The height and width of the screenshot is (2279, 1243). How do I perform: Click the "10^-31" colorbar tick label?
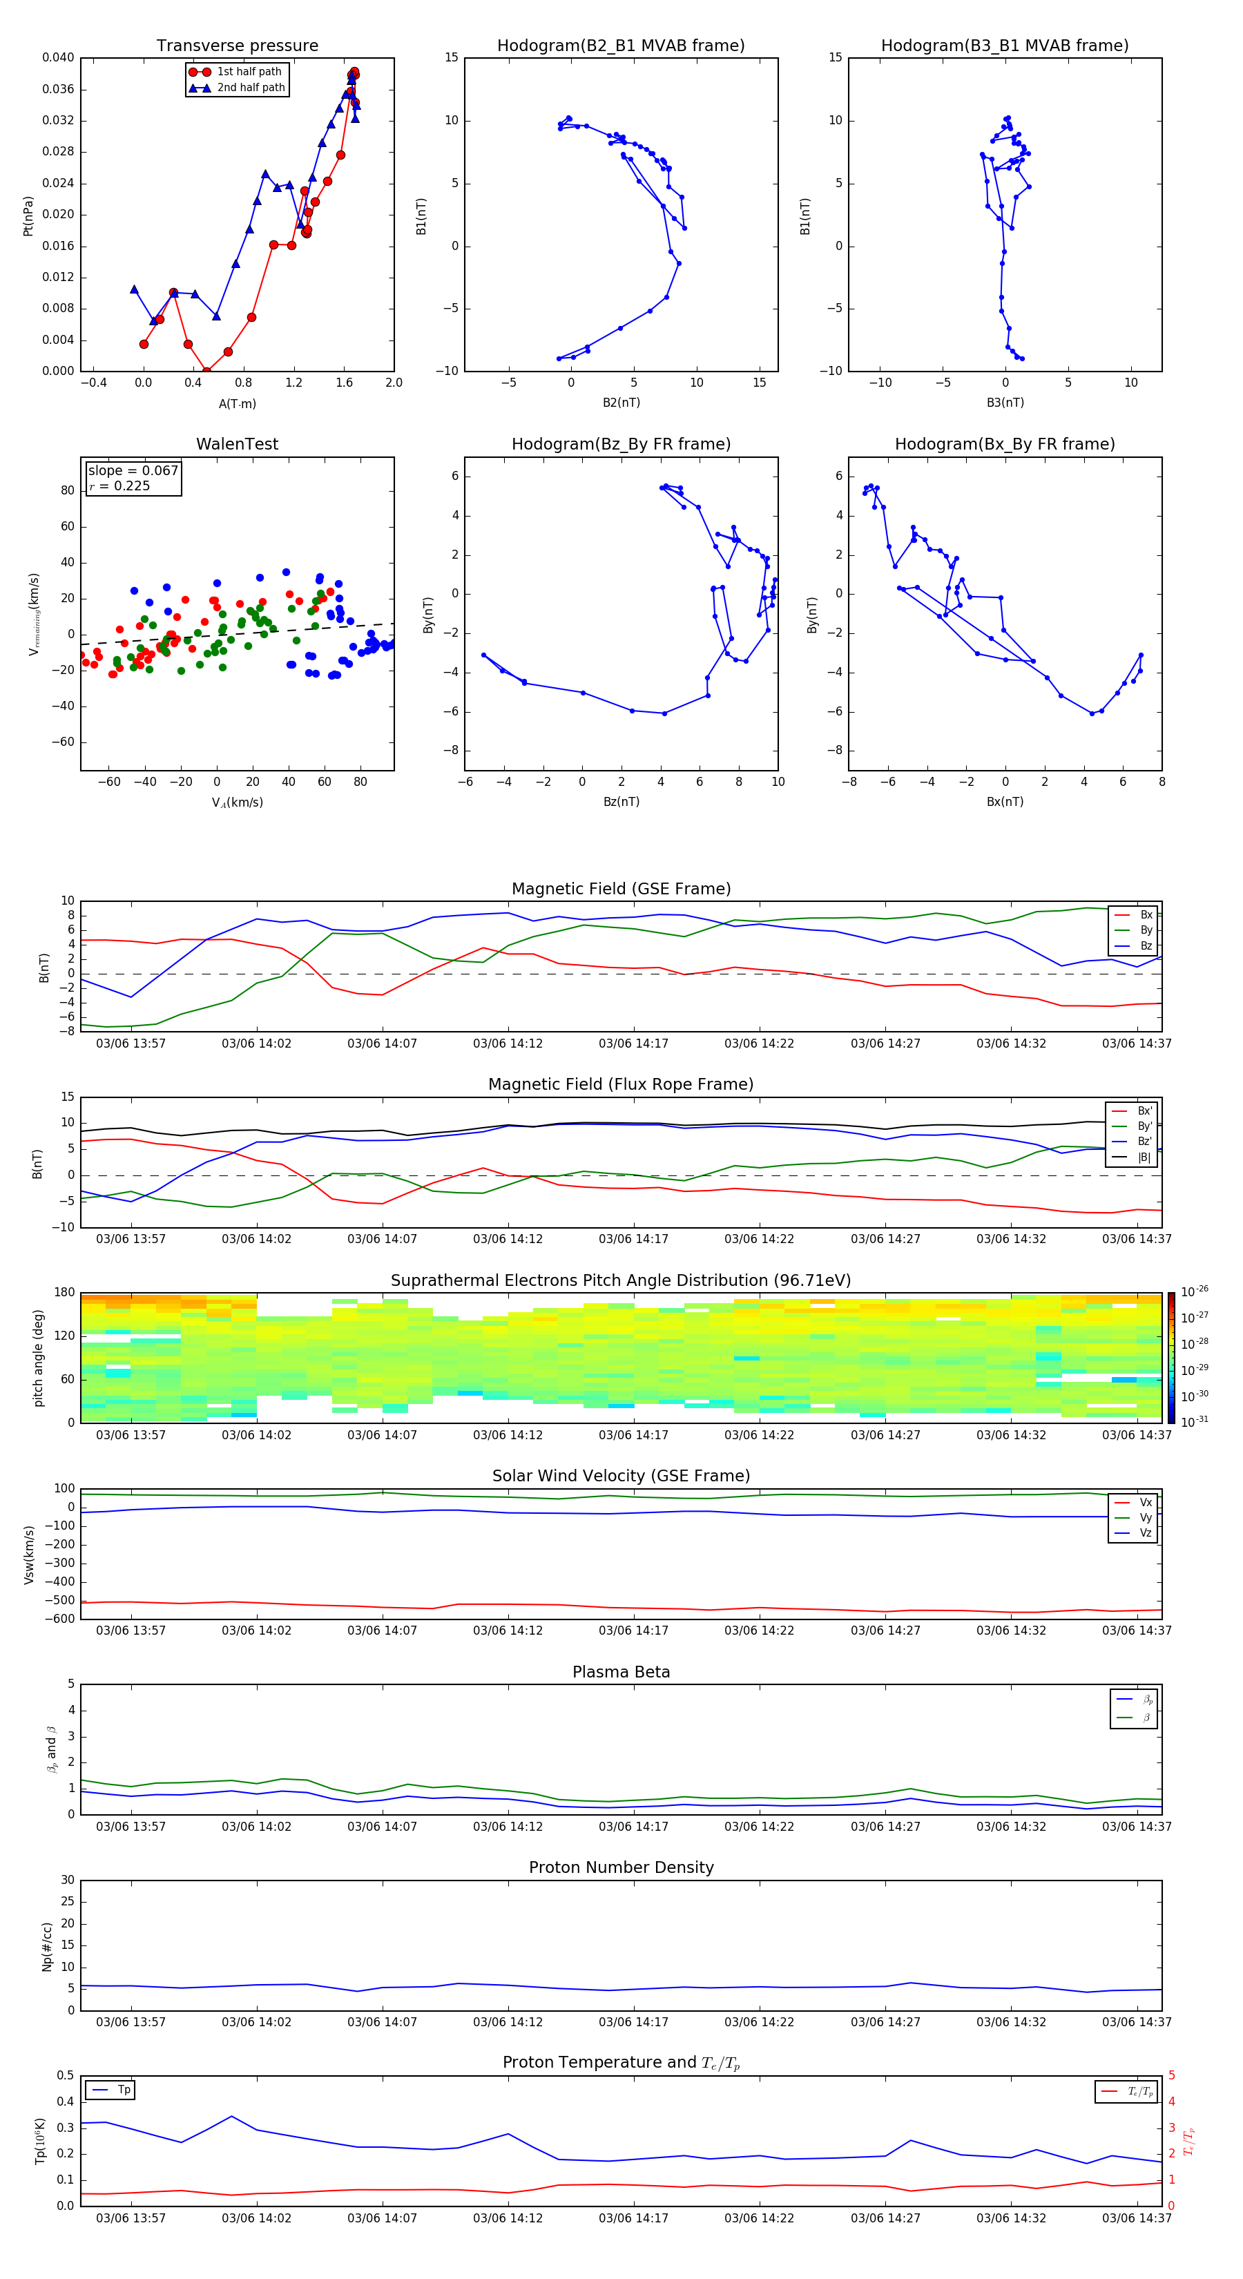click(x=1195, y=1422)
